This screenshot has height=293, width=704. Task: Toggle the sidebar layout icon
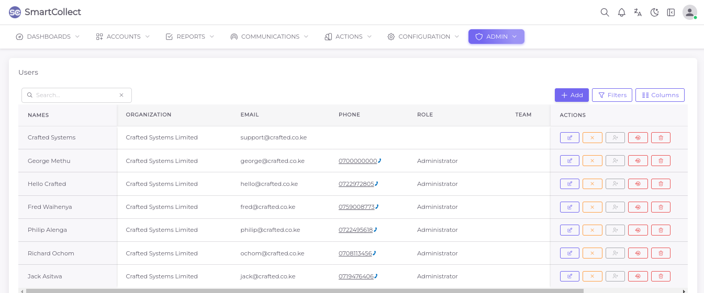(x=671, y=13)
